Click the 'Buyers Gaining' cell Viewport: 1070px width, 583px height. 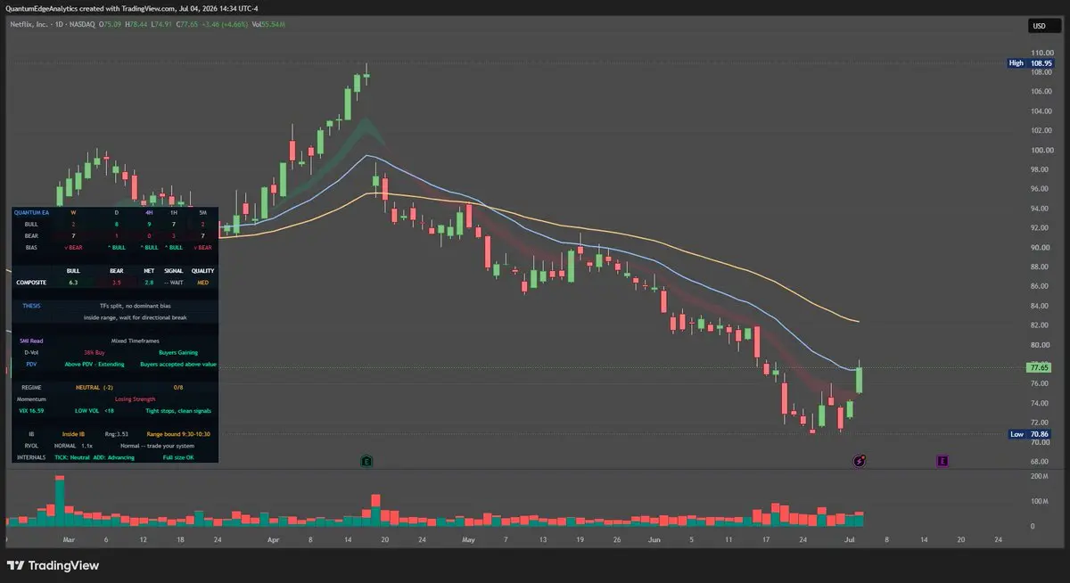[178, 352]
